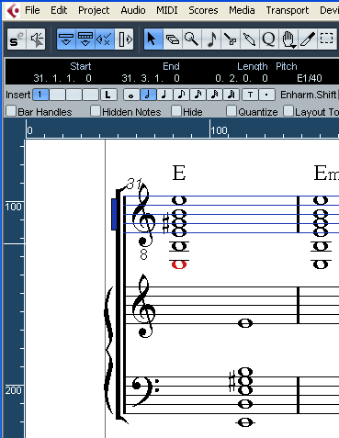Open the MIDI menu
The image size is (339, 438).
coord(167,10)
